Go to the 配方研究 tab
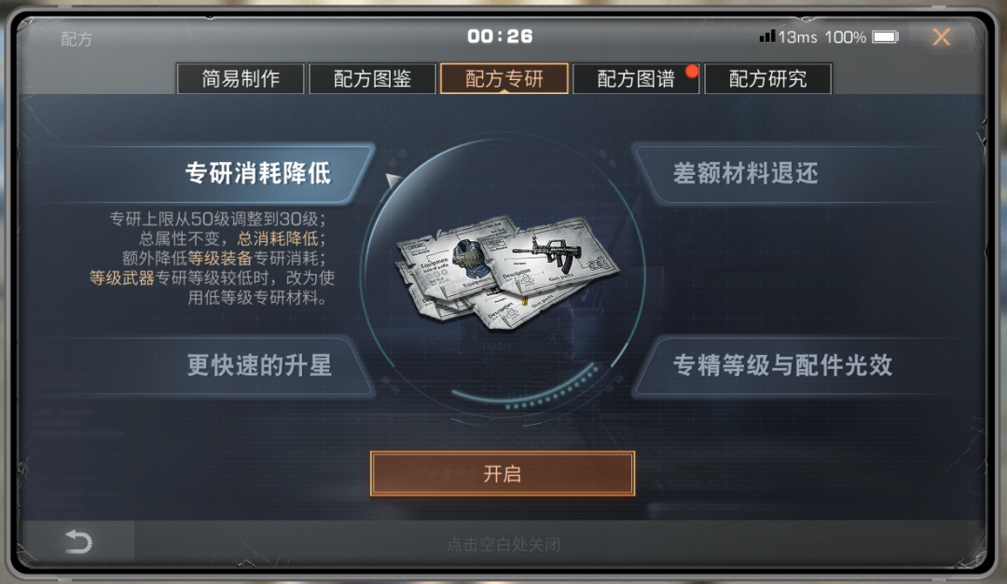The image size is (1007, 584). click(768, 78)
